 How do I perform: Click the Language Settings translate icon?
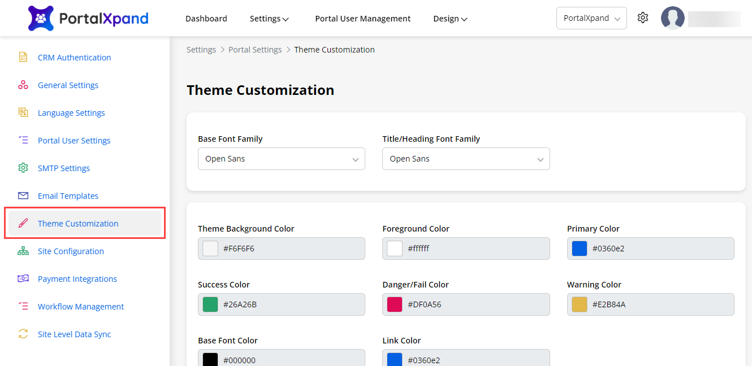click(x=23, y=113)
